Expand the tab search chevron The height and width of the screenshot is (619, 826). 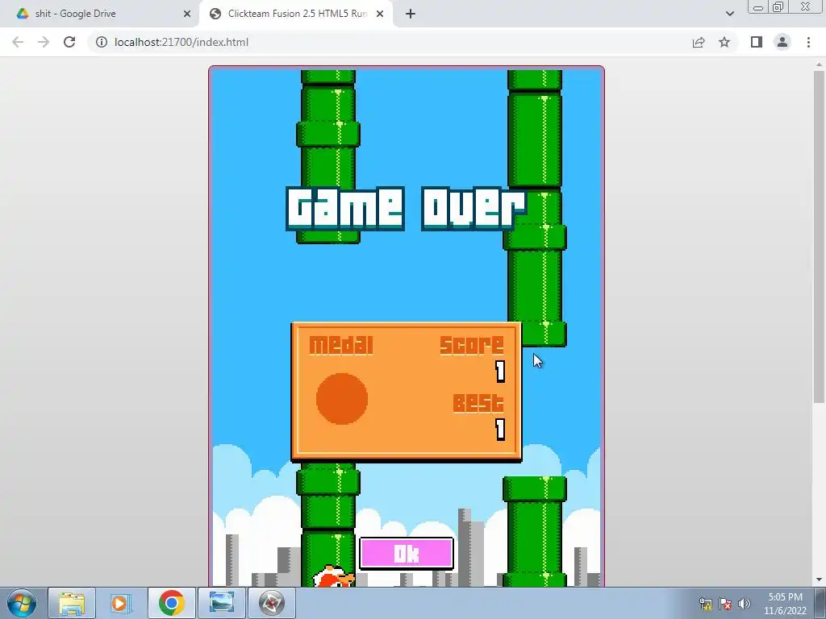coord(729,14)
